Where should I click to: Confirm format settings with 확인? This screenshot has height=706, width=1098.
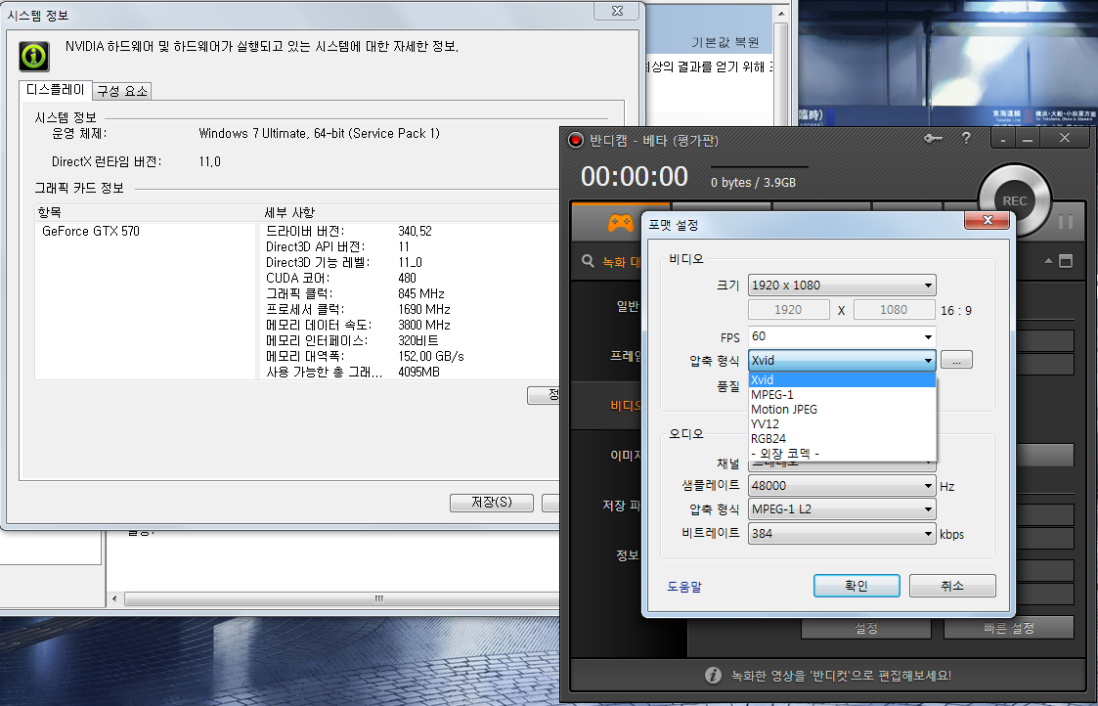(856, 586)
